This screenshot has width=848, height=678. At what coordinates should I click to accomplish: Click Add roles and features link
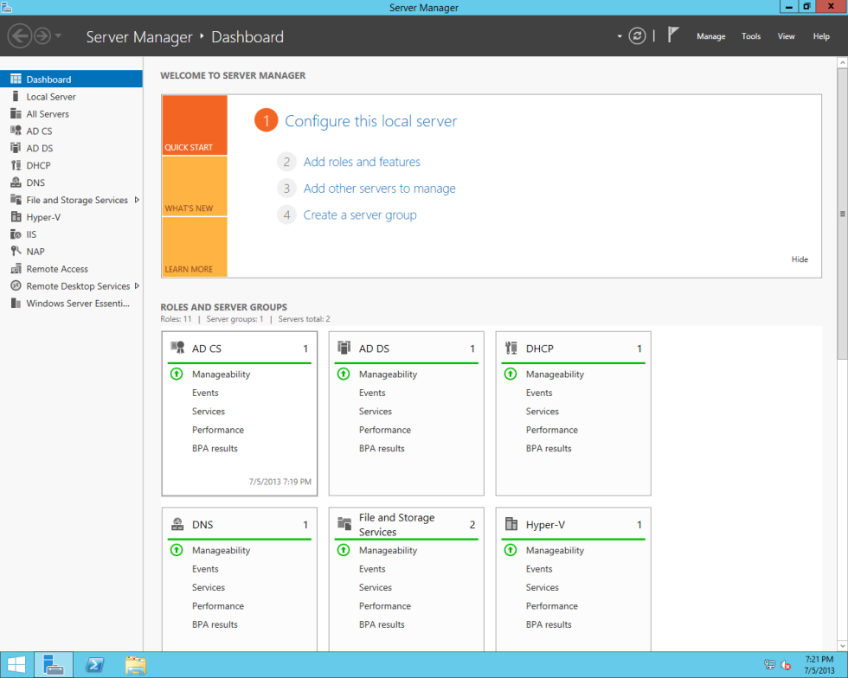[362, 162]
